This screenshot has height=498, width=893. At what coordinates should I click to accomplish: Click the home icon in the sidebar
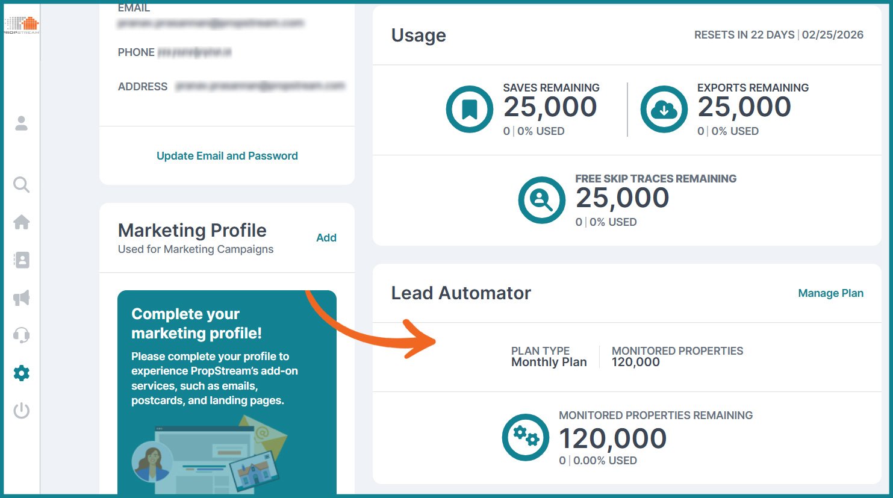click(21, 222)
